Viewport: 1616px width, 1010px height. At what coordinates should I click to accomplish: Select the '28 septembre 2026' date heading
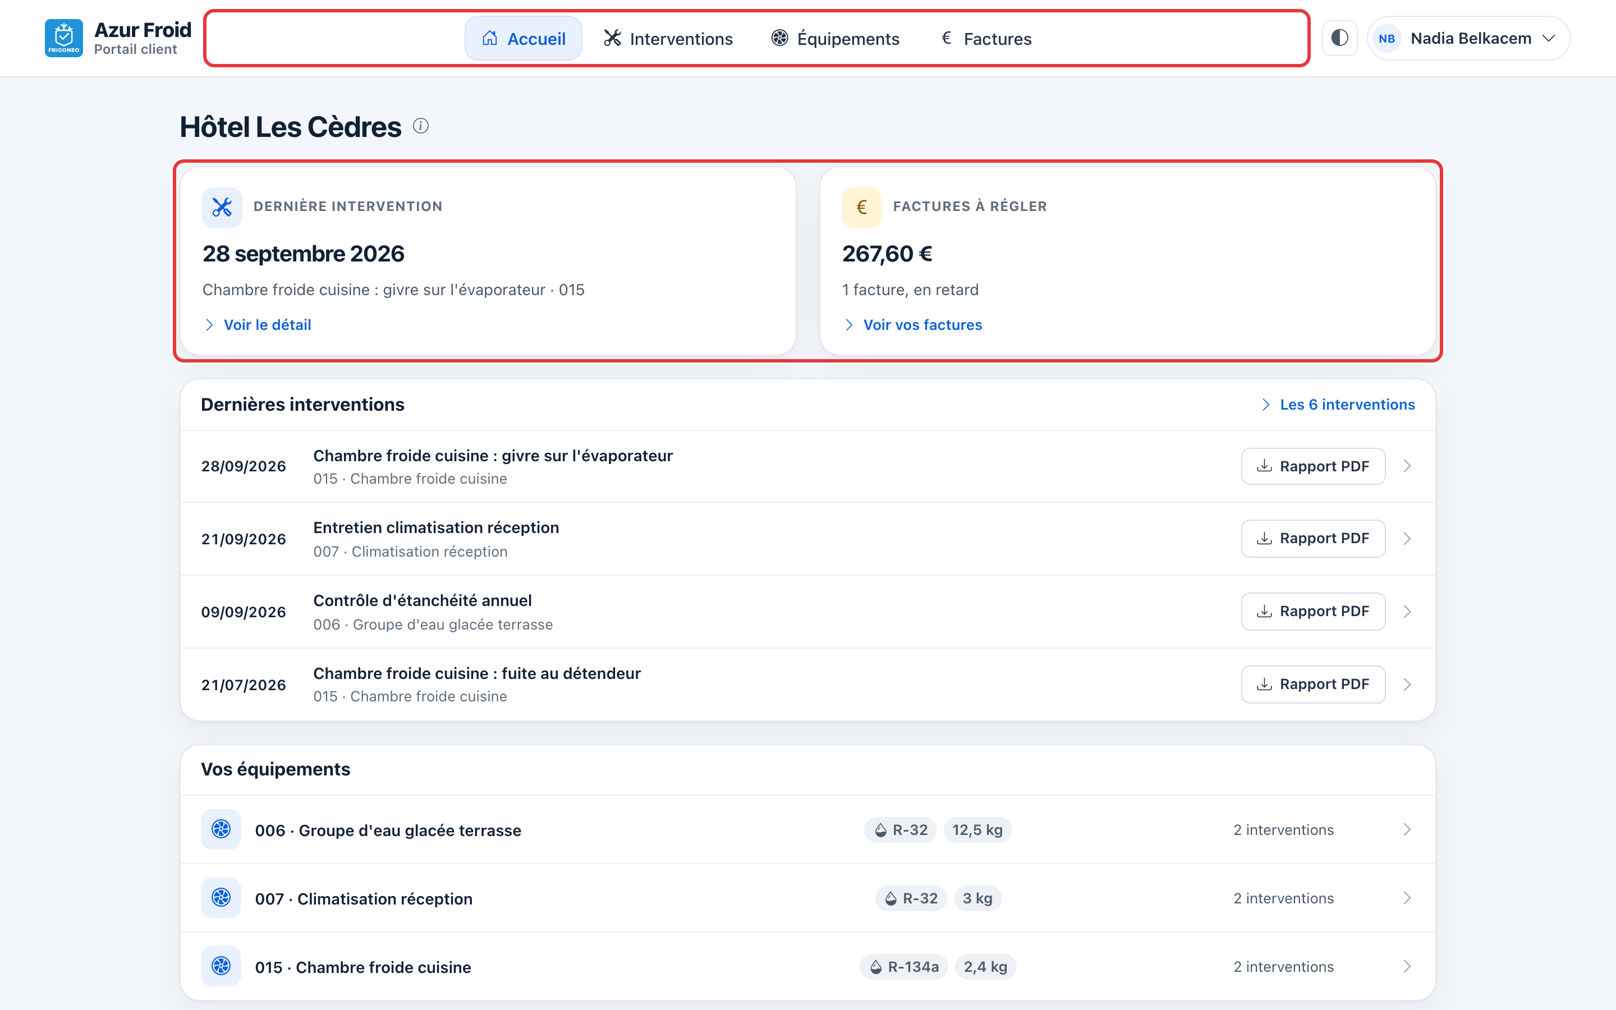(303, 254)
